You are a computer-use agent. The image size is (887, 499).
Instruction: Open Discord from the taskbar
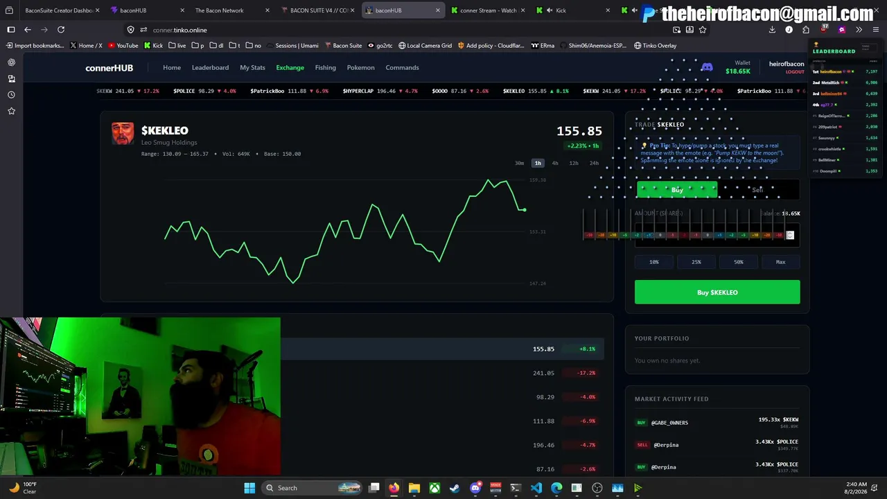(475, 488)
